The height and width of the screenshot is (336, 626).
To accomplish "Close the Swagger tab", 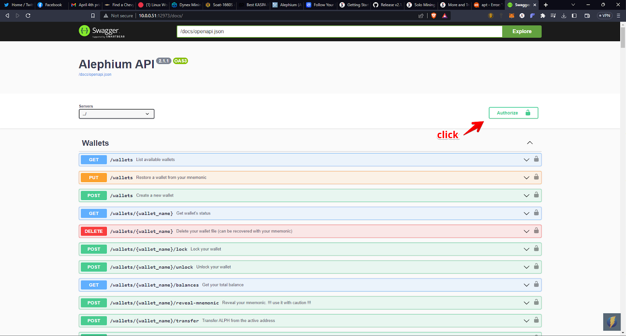I will point(535,5).
